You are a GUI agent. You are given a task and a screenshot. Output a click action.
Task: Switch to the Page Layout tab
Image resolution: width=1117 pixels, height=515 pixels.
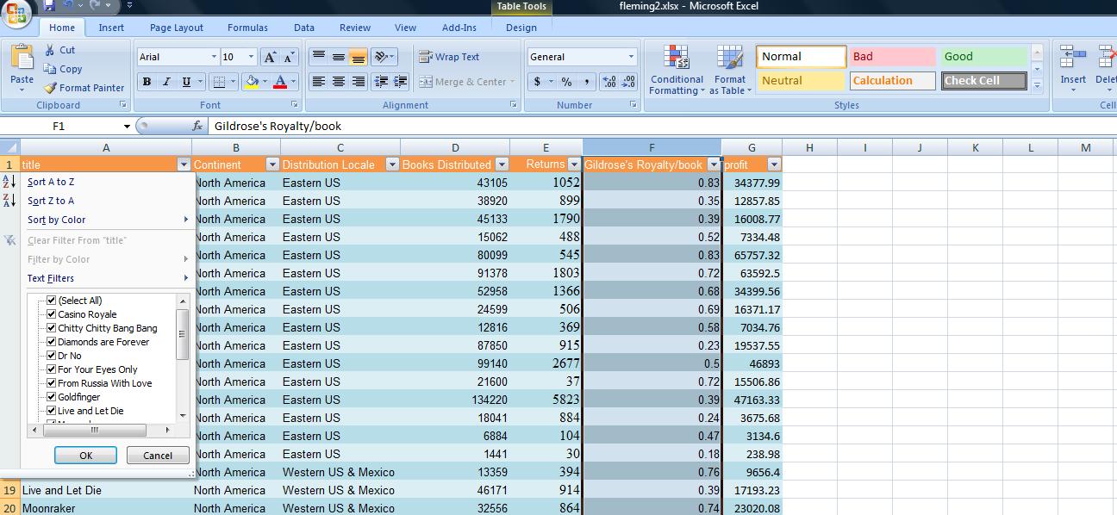coord(177,28)
